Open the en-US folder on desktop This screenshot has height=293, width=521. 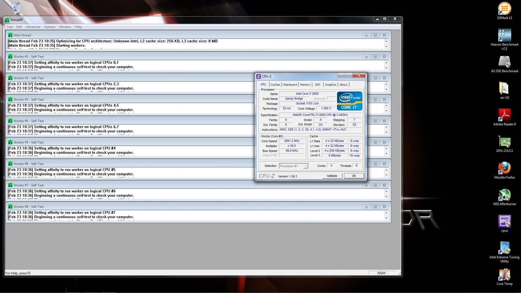504,89
